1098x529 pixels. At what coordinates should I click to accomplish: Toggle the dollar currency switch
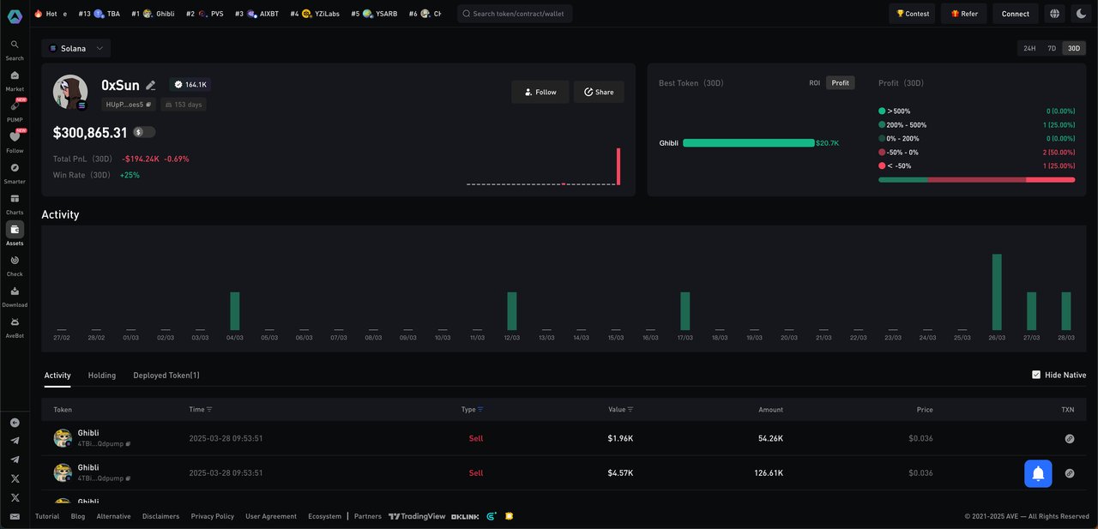[144, 132]
